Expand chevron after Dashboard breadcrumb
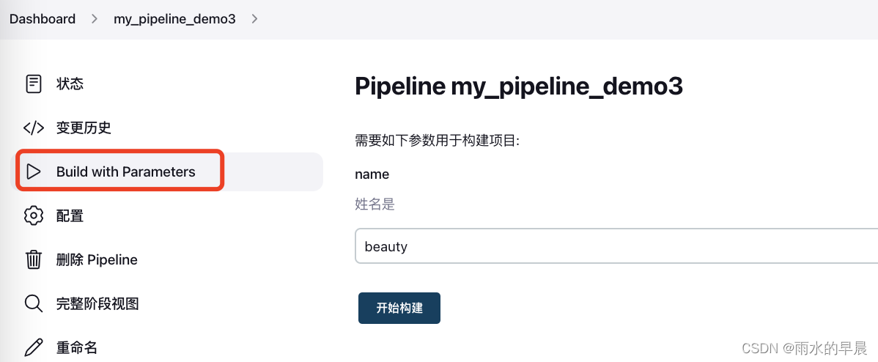The height and width of the screenshot is (362, 878). click(95, 19)
